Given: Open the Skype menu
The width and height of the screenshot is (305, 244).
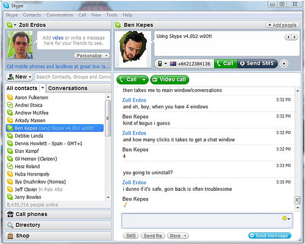Looking at the screenshot, I should click(x=12, y=15).
